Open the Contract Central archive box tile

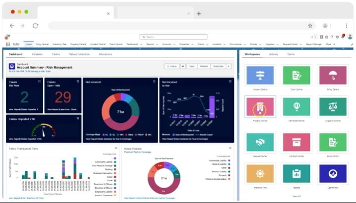click(x=297, y=142)
